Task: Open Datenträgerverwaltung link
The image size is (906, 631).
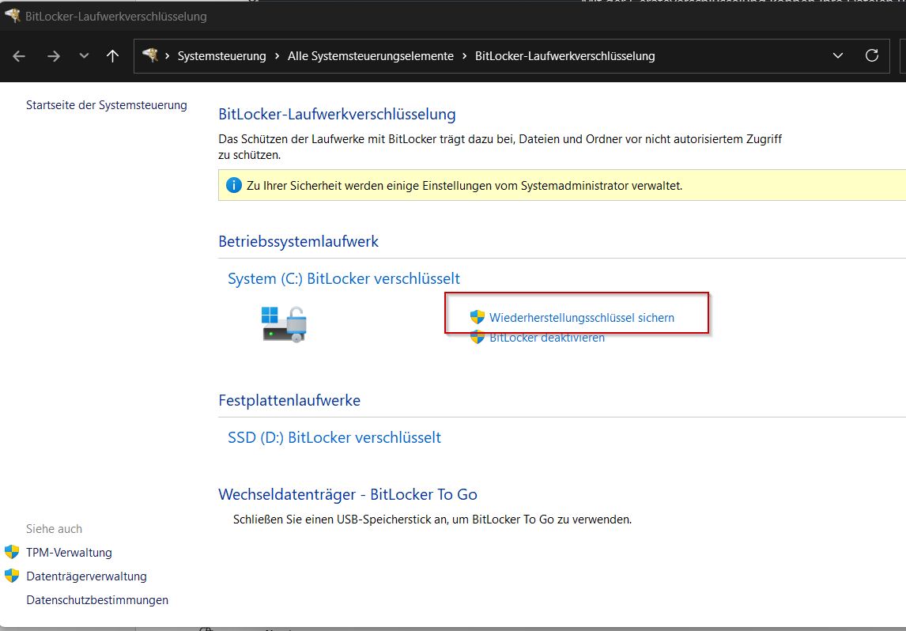Action: (x=86, y=576)
